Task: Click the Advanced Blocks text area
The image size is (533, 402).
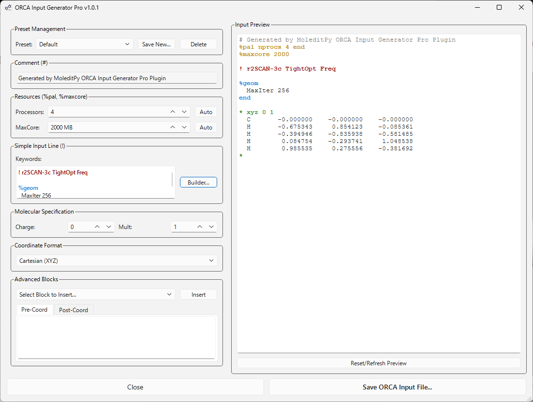Action: point(116,337)
